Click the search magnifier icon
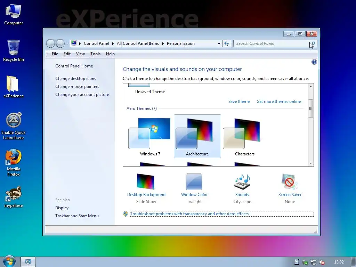356x267 pixels. click(x=313, y=43)
